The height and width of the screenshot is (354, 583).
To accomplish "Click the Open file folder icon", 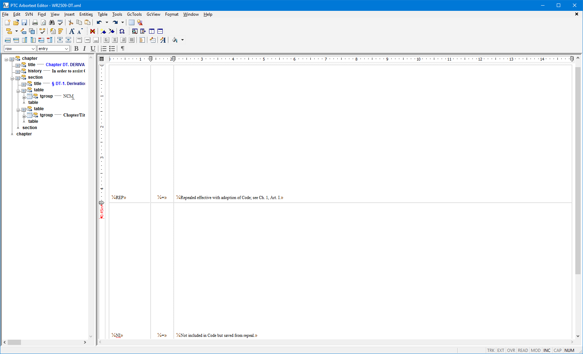I will 16,22.
